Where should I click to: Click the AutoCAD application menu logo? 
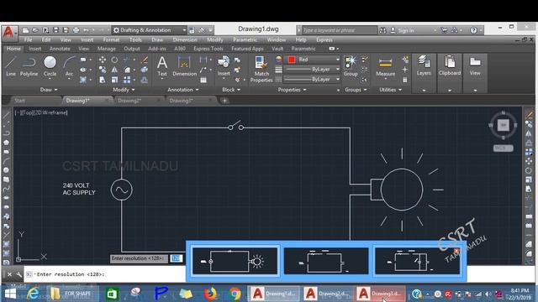[8, 32]
